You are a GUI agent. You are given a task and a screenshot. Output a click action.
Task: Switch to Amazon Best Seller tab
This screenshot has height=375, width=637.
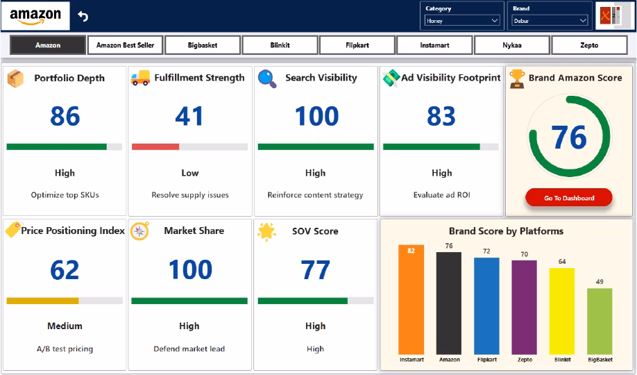tap(125, 45)
